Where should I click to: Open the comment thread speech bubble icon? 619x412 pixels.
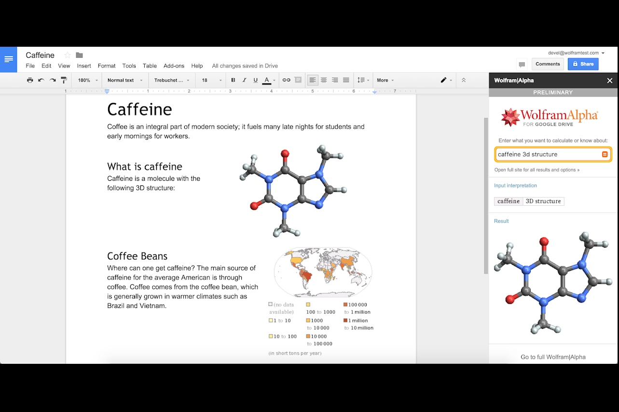(522, 64)
